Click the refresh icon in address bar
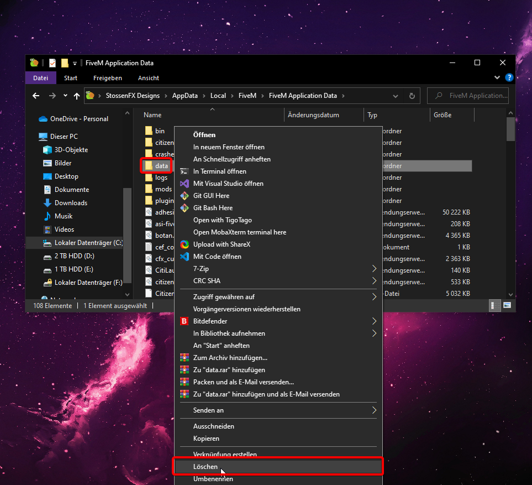532x485 pixels. pyautogui.click(x=412, y=96)
